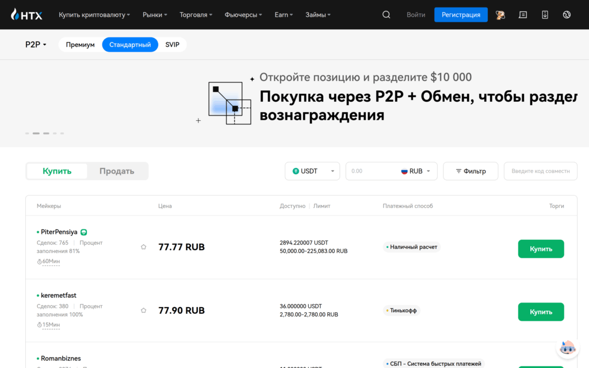Click the 50,000.00-225,083.00 RUB limit

click(313, 251)
